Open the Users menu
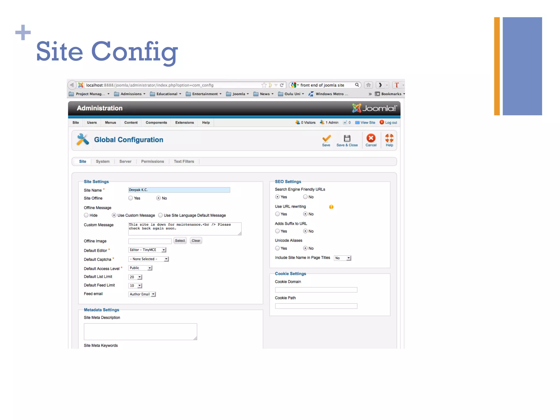This screenshot has width=560, height=420. (92, 122)
